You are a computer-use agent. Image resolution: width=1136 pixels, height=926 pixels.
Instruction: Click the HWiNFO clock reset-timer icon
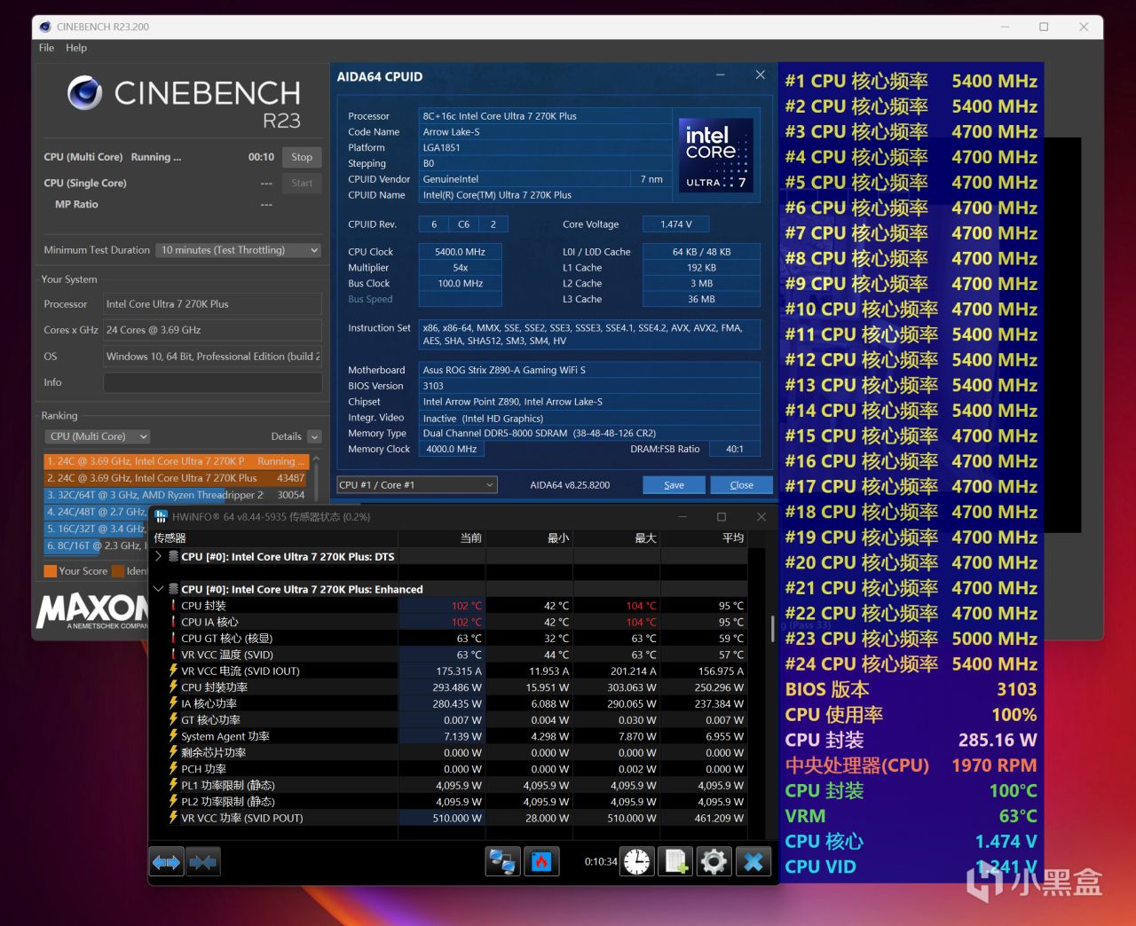click(x=636, y=861)
